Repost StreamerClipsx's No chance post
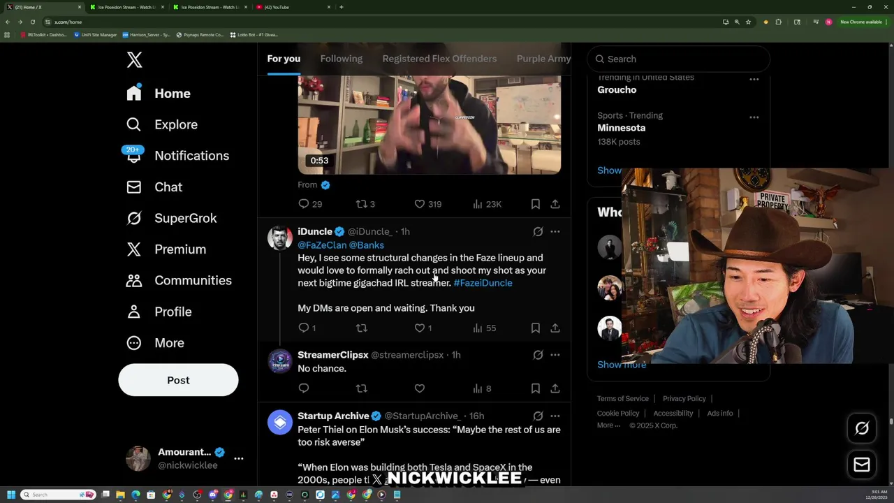This screenshot has width=894, height=503. [362, 388]
